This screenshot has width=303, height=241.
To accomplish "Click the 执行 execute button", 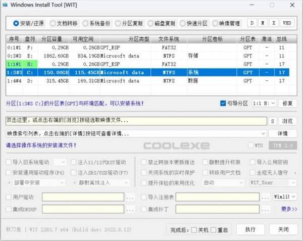I will pos(250,229).
